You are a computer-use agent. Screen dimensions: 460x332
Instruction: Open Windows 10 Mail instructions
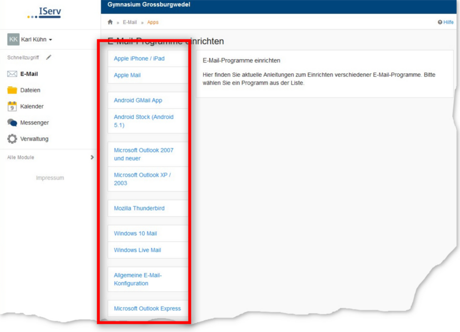(x=135, y=234)
